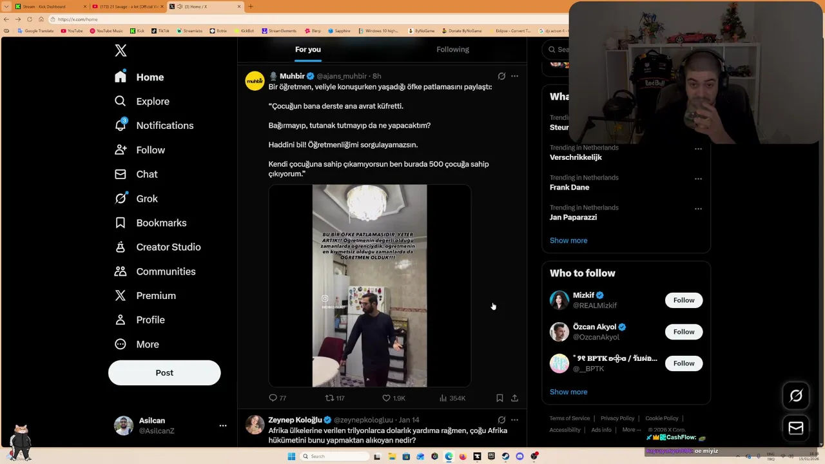Switch to the Kick Dashboard browser tab
Viewport: 825px width, 464px height.
click(50, 6)
